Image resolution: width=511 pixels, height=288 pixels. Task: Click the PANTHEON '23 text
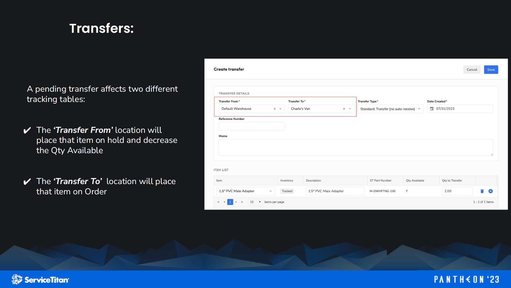[x=466, y=280]
